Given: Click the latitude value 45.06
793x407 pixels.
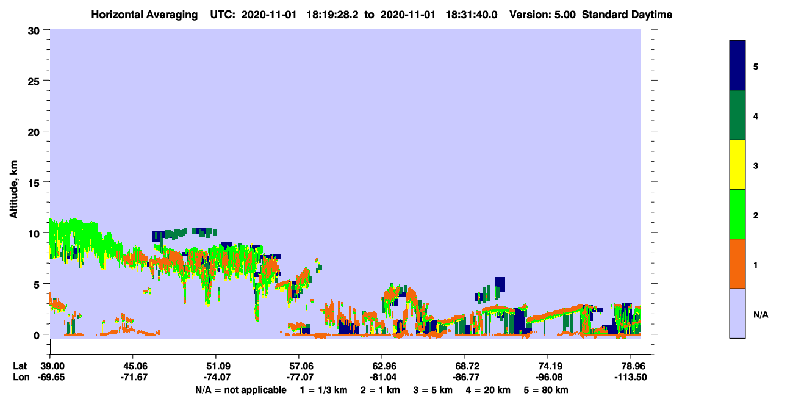Looking at the screenshot, I should click(133, 366).
